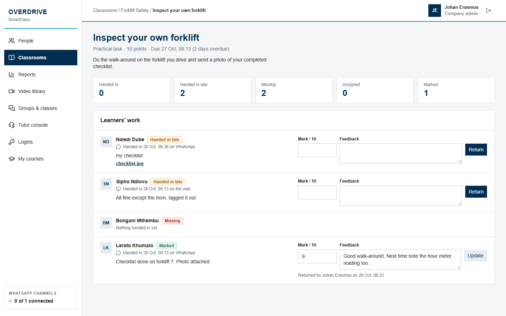Click the Tutor console headset icon
This screenshot has height=316, width=506.
[12, 125]
